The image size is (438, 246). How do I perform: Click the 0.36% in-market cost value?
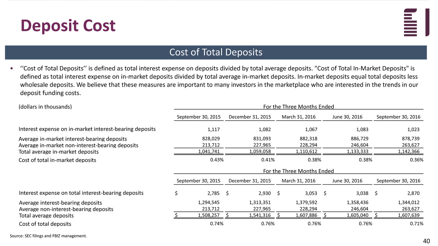pos(417,160)
